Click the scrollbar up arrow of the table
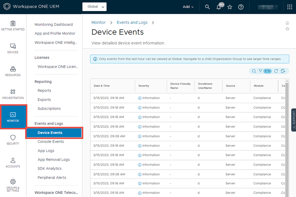 point(287,81)
